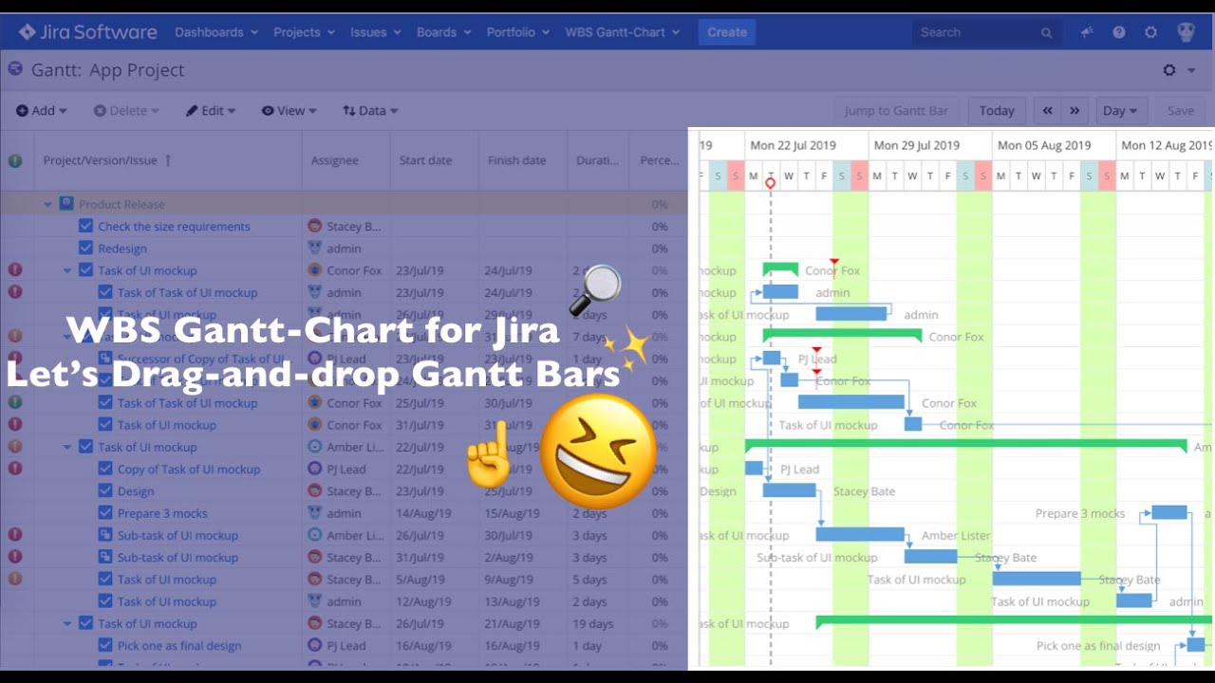
Task: Click the red today marker on timeline
Action: pos(770,183)
